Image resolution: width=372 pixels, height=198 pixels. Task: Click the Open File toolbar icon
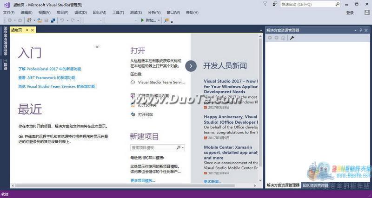pos(40,20)
